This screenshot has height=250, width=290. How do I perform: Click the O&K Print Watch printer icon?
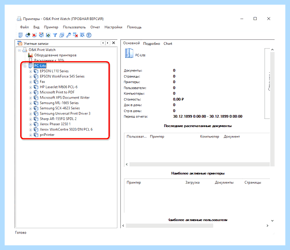pyautogui.click(x=25, y=50)
